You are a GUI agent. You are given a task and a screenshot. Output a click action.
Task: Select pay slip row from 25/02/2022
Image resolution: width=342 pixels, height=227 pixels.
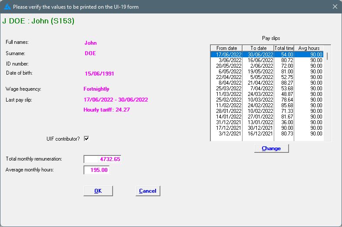(267, 100)
